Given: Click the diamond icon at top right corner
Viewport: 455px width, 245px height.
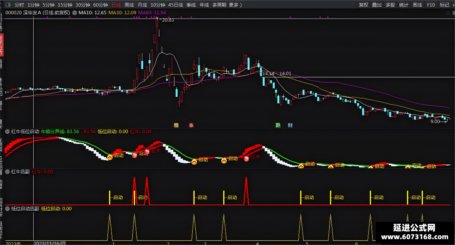Looking at the screenshot, I should [448, 13].
